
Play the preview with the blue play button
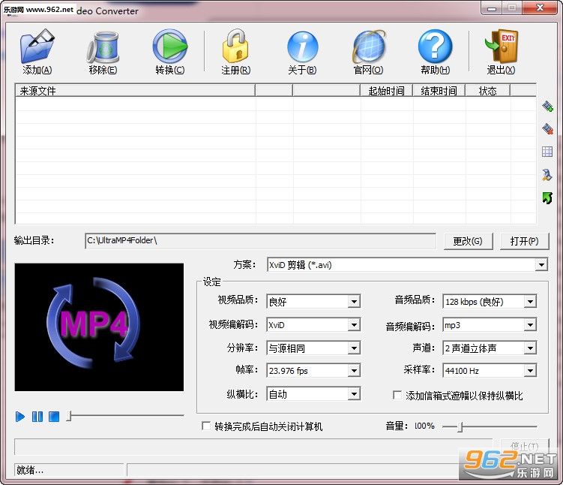tap(20, 417)
